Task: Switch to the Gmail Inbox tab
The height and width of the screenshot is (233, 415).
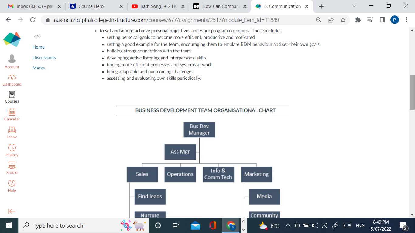Action: click(x=34, y=6)
